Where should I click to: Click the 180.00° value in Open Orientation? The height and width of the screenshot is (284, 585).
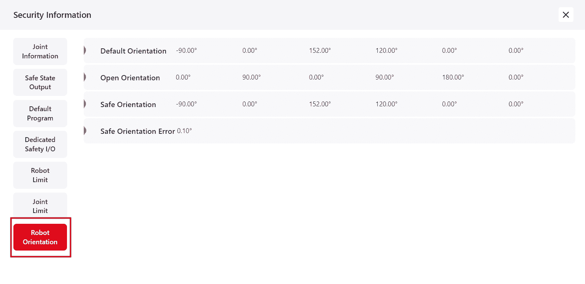click(453, 77)
